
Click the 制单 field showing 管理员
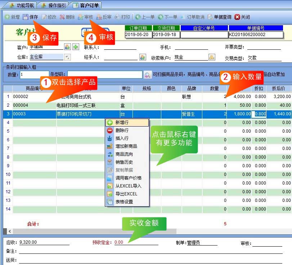point(202,243)
